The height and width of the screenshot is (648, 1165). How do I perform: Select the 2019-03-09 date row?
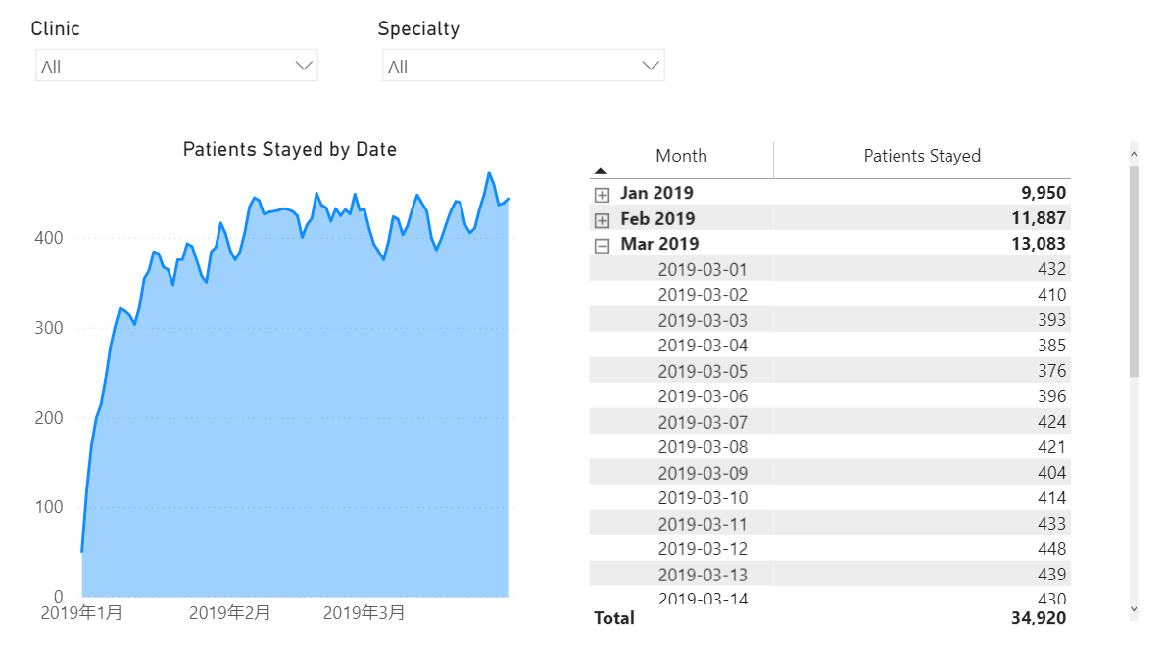pos(702,473)
